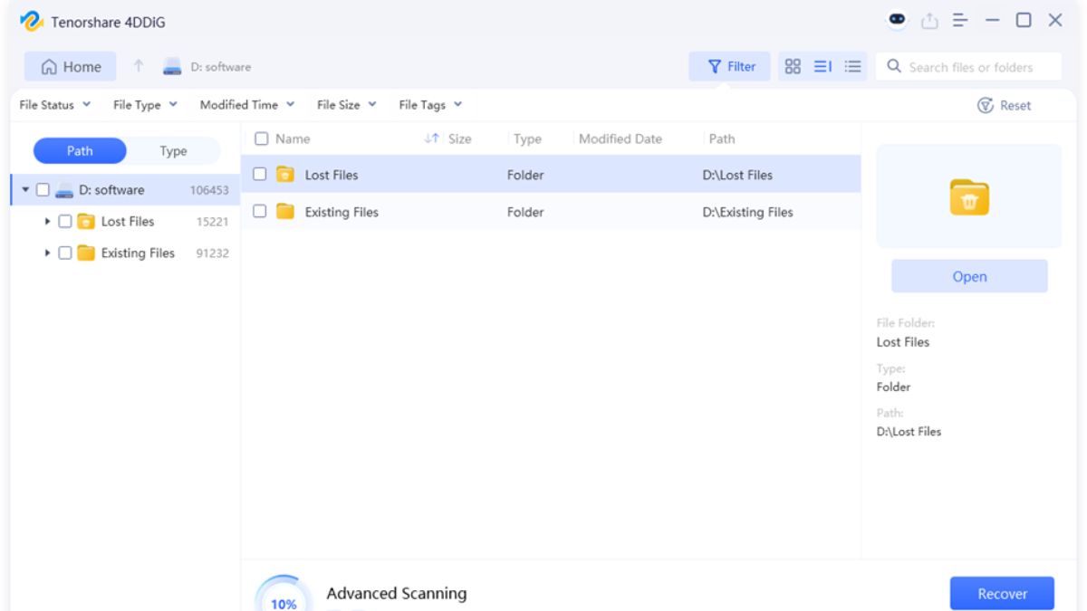1087x611 pixels.
Task: Click the 106453 count beside D: software
Action: pos(209,190)
